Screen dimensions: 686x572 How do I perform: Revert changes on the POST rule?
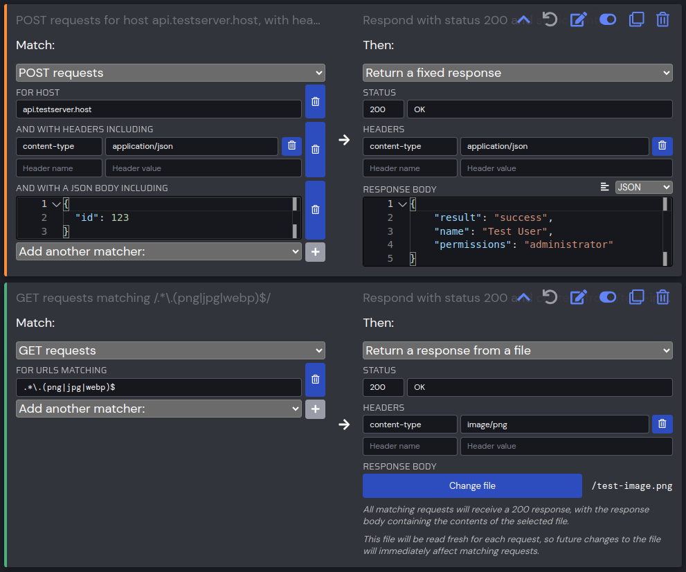pyautogui.click(x=550, y=19)
